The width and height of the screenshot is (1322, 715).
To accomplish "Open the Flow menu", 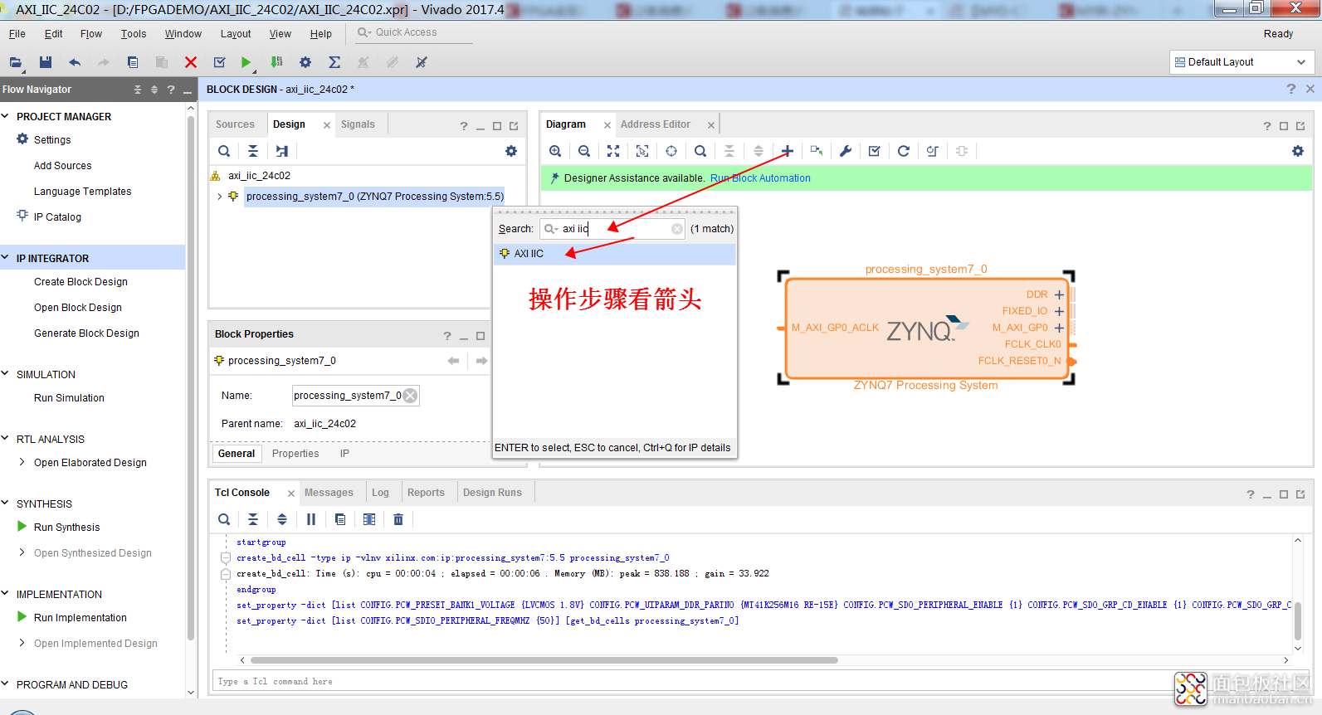I will point(91,34).
